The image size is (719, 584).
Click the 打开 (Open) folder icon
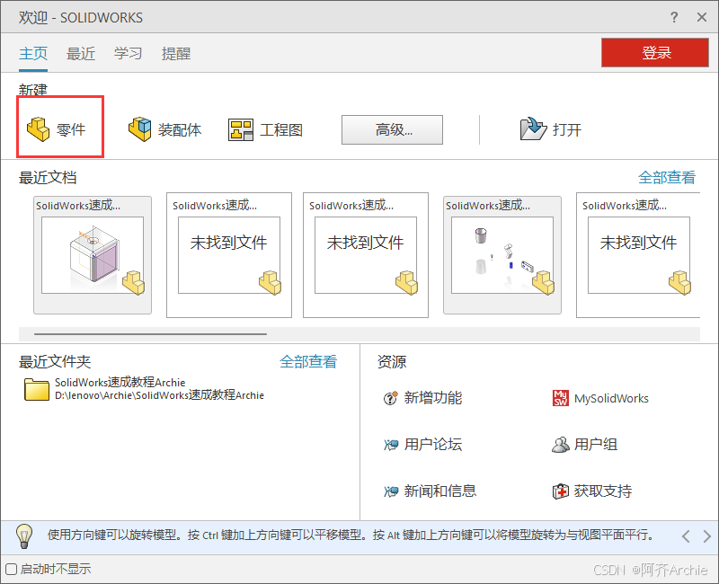[533, 128]
